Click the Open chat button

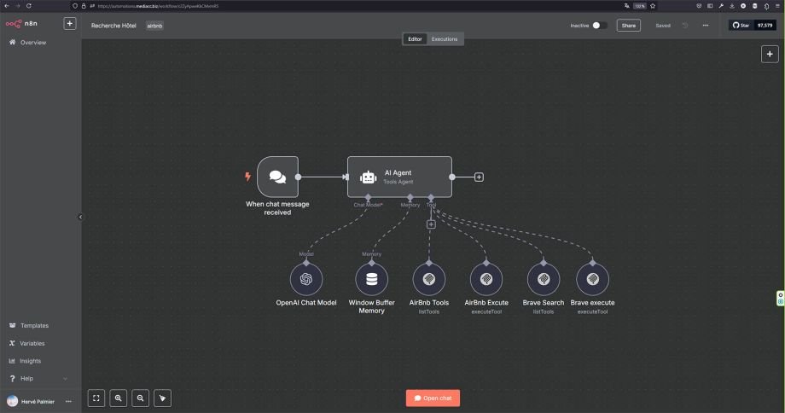tap(433, 398)
